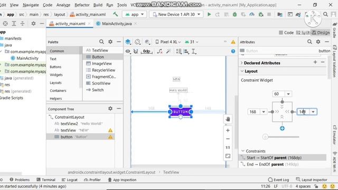This screenshot has width=338, height=190.
Task: Open the Refactor menu
Action: pos(82,5)
